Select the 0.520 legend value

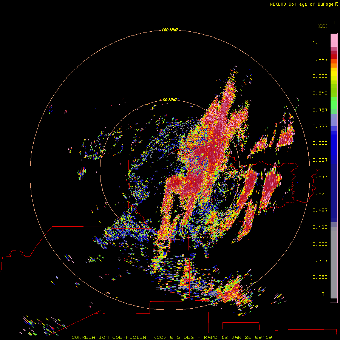coord(320,194)
